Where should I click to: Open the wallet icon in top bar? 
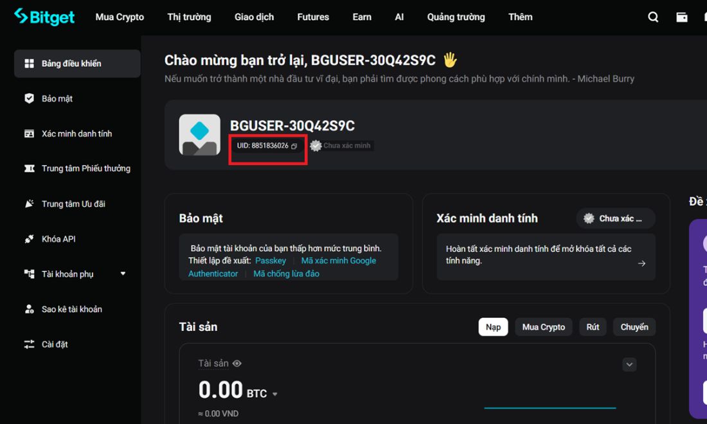pos(682,17)
